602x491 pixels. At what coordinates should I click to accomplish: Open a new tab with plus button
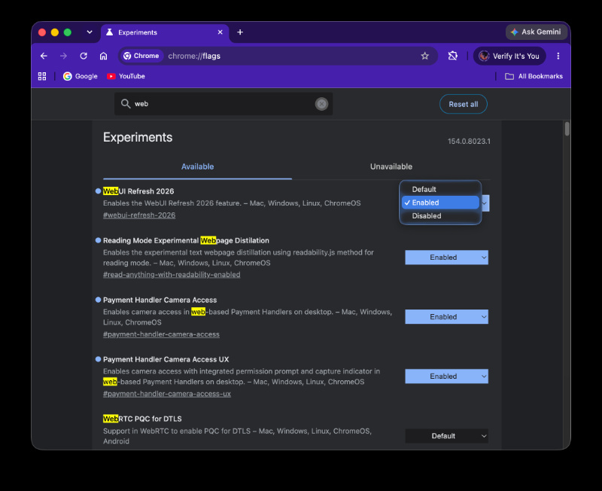[240, 32]
